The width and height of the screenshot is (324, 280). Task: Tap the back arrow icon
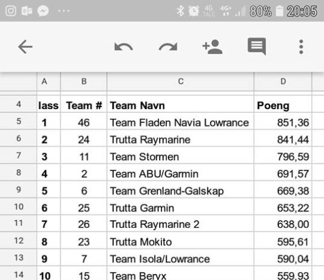pyautogui.click(x=25, y=47)
